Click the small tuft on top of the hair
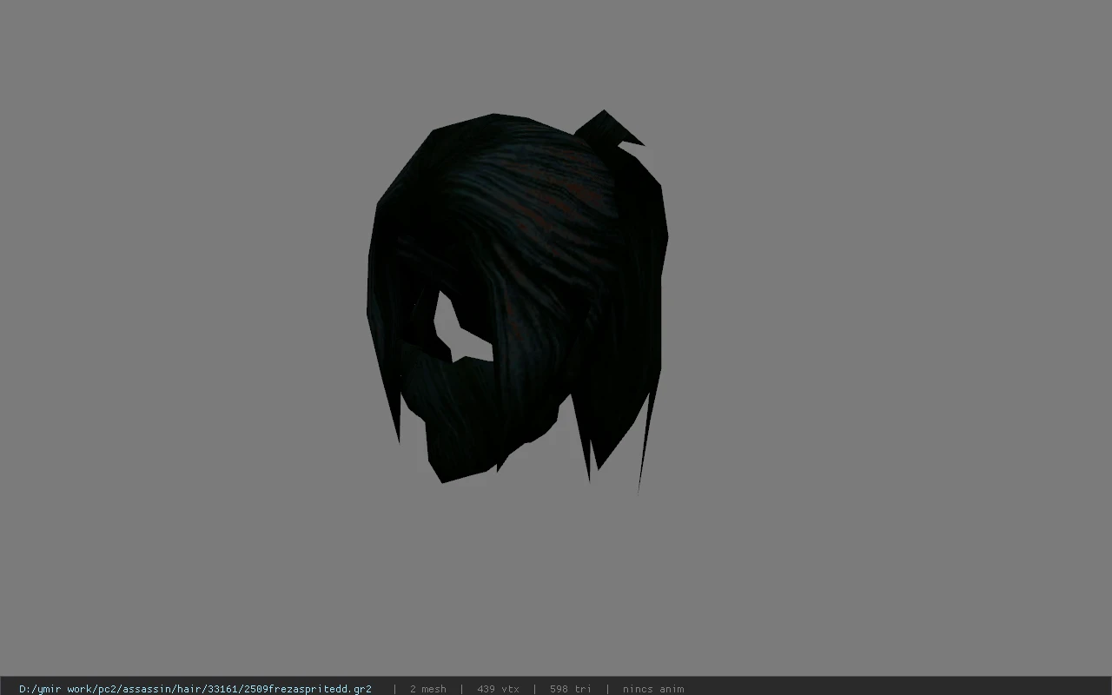Screen dimensions: 1112x695 [610, 128]
